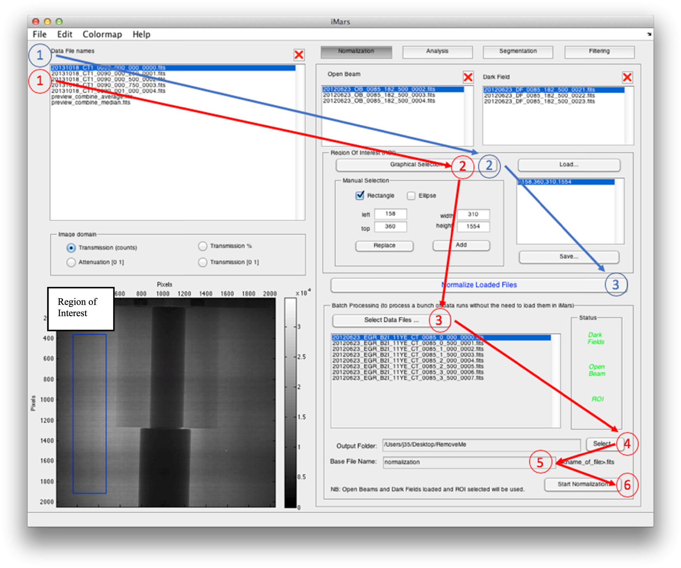
Task: Select Attenuation [0 1] image domain
Action: click(71, 262)
